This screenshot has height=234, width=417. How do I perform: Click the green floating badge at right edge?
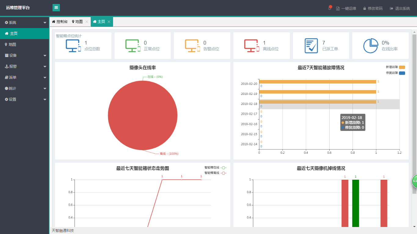(414, 181)
